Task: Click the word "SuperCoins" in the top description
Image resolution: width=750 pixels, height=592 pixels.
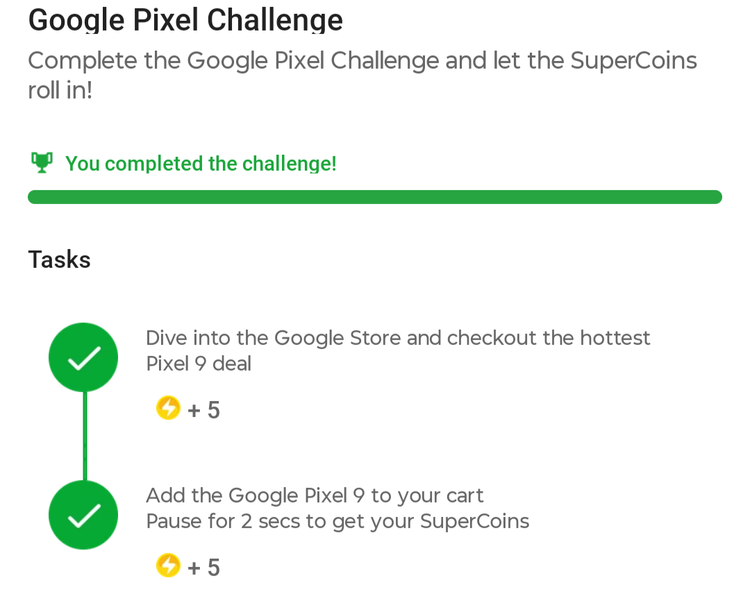Action: click(x=633, y=61)
